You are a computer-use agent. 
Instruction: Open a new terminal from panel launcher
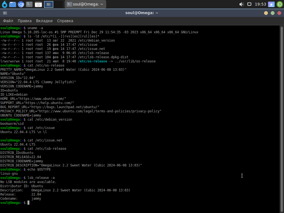29,4
